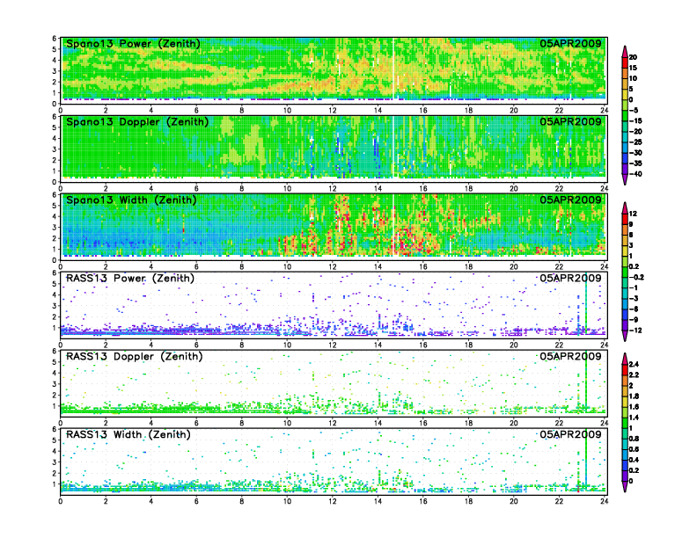This screenshot has height=538, width=697.
Task: Click the '1.8' label on the bottom colorbar
Action: point(634,396)
